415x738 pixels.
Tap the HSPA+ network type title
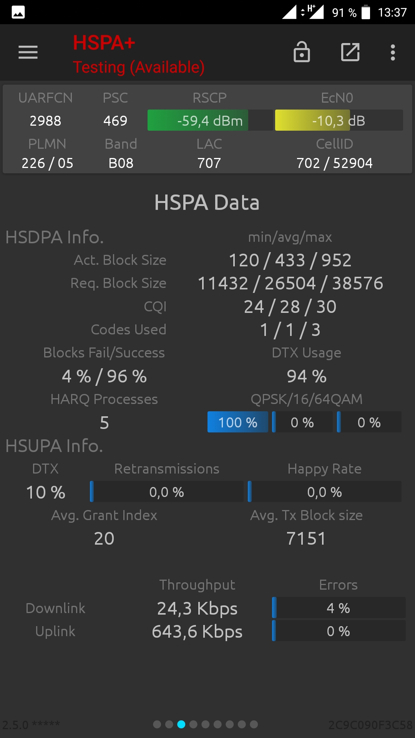click(104, 43)
